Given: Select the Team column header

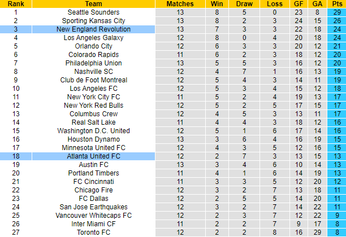Looking at the screenshot, I should [93, 3].
